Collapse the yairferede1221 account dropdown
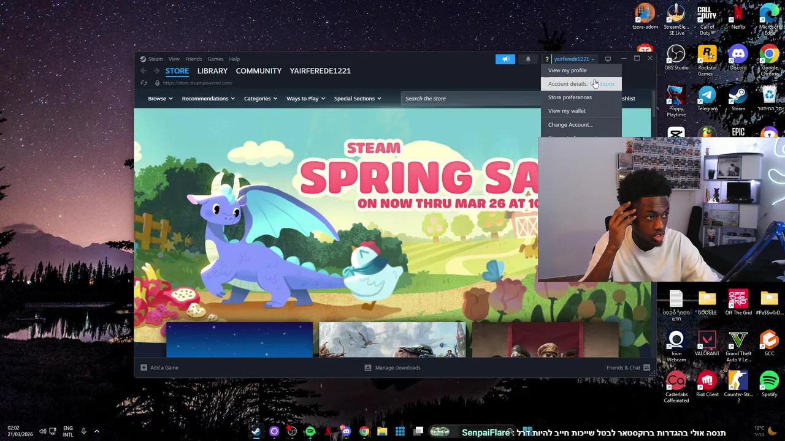Viewport: 785px width, 441px height. pyautogui.click(x=574, y=59)
